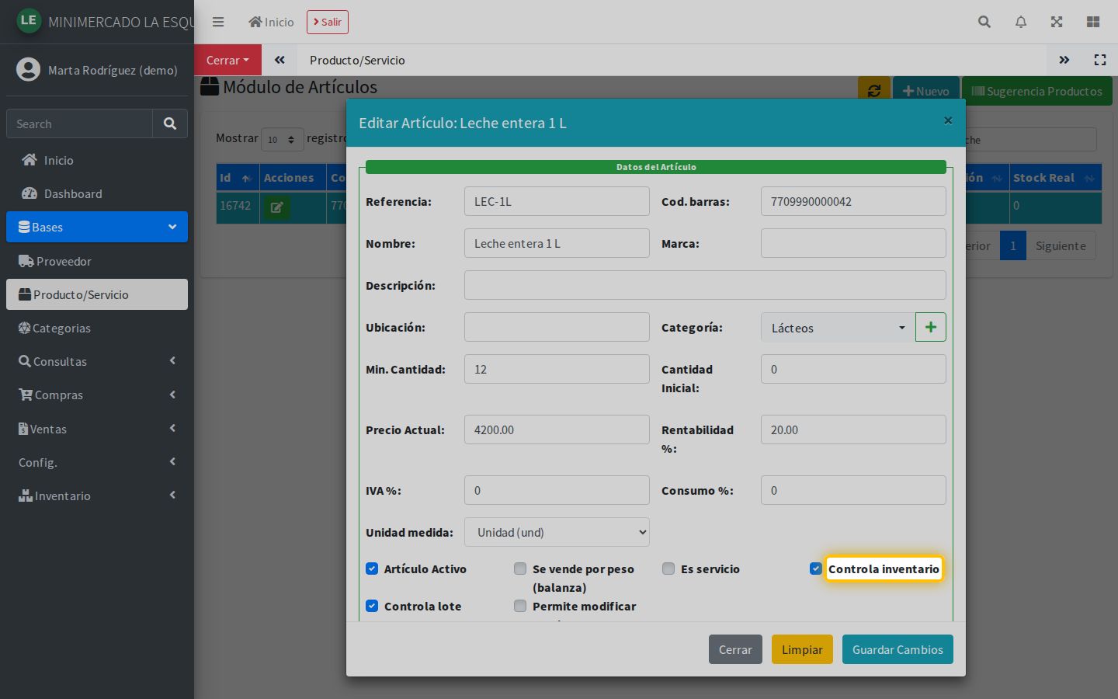
Task: Check the Es servicio checkbox
Action: point(668,569)
